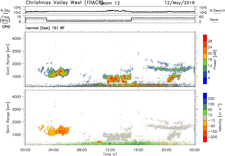
Task: Click the '-15' label on Velocity colorbar
Action: click(x=211, y=120)
